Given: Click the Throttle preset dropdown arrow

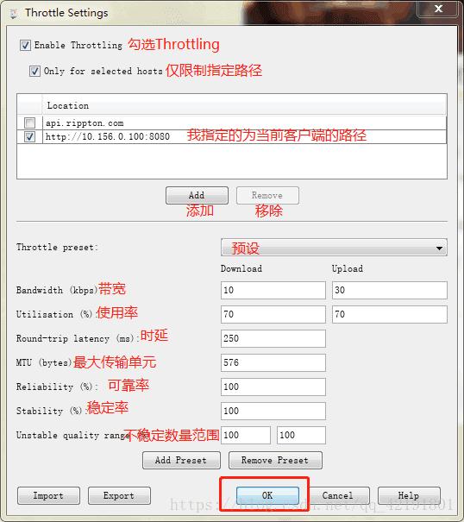Looking at the screenshot, I should (439, 248).
